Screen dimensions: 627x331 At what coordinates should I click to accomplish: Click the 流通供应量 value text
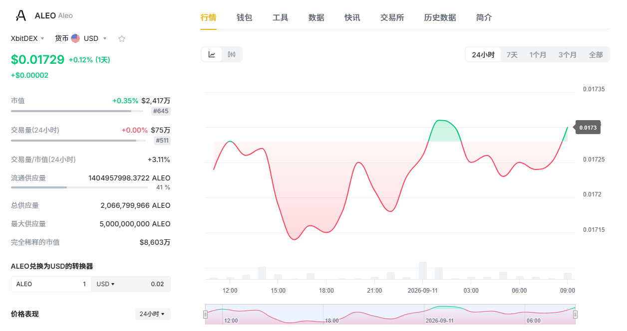click(x=129, y=178)
